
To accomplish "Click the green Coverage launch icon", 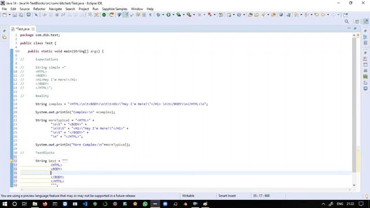I will point(179,15).
